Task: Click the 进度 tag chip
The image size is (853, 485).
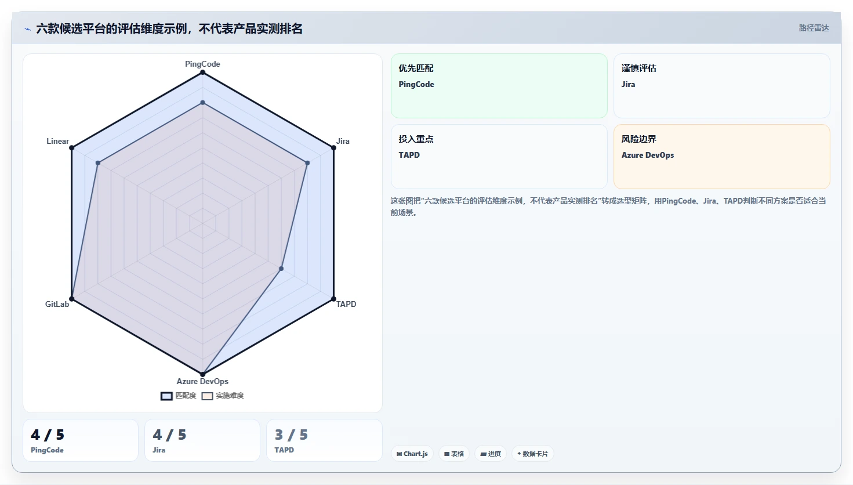Action: (x=491, y=454)
